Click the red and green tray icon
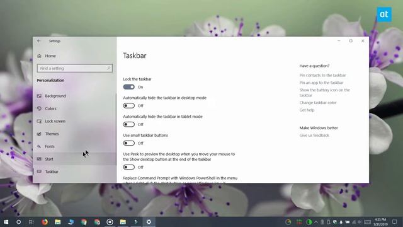Viewport: 403px width, 227px height. [x=299, y=222]
